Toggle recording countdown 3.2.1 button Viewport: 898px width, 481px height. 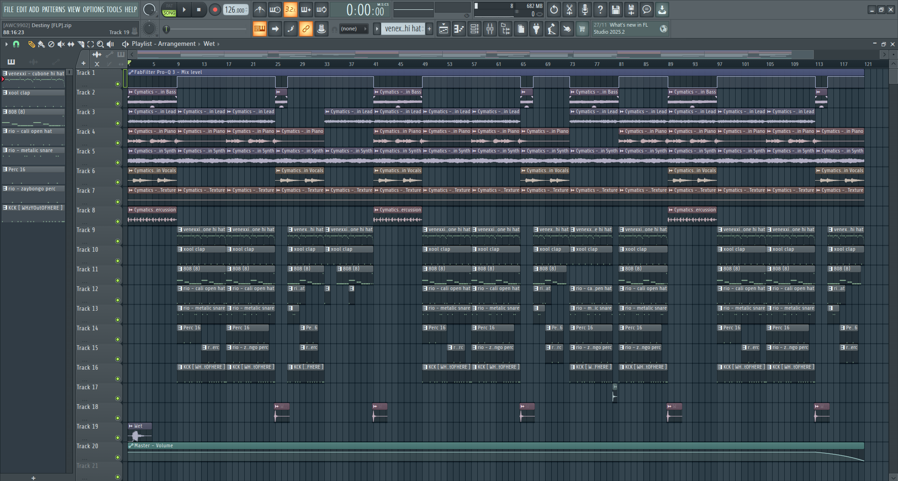coord(291,9)
